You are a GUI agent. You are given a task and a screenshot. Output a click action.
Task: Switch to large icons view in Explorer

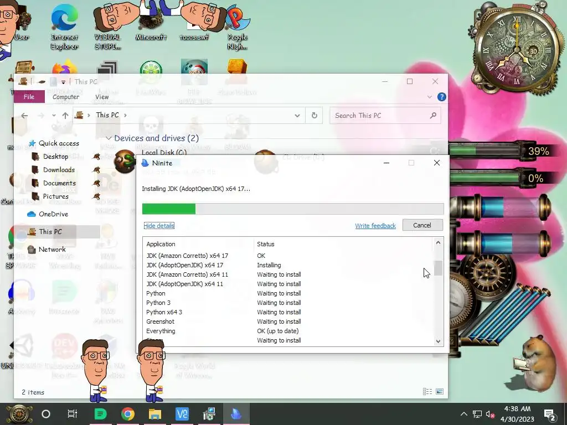click(x=439, y=391)
